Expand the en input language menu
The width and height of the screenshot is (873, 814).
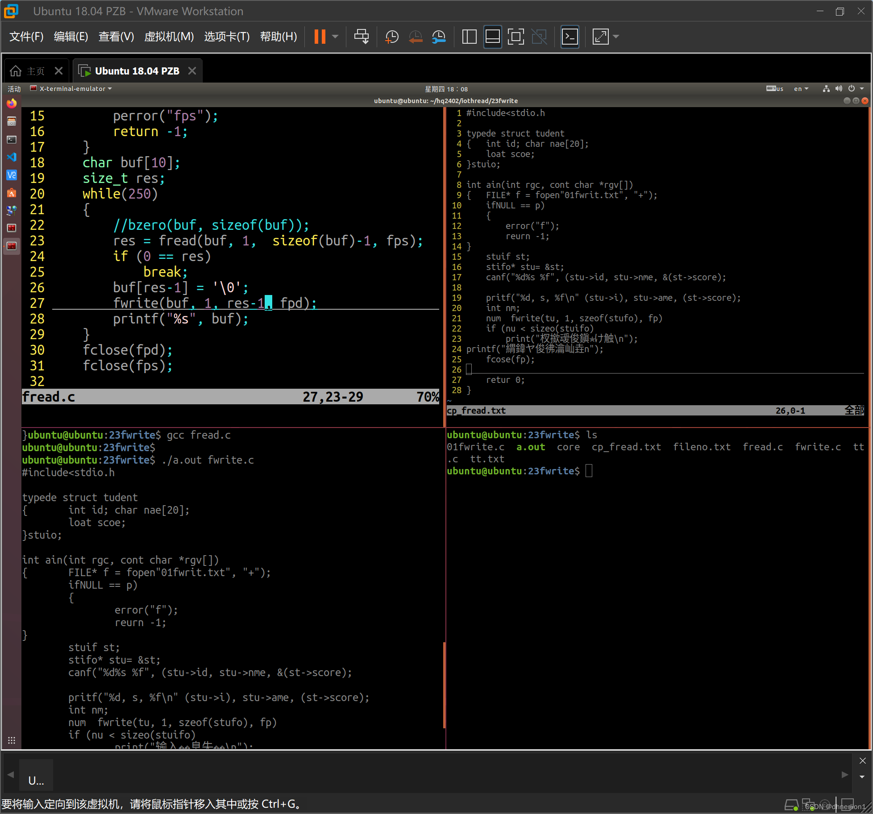[801, 89]
